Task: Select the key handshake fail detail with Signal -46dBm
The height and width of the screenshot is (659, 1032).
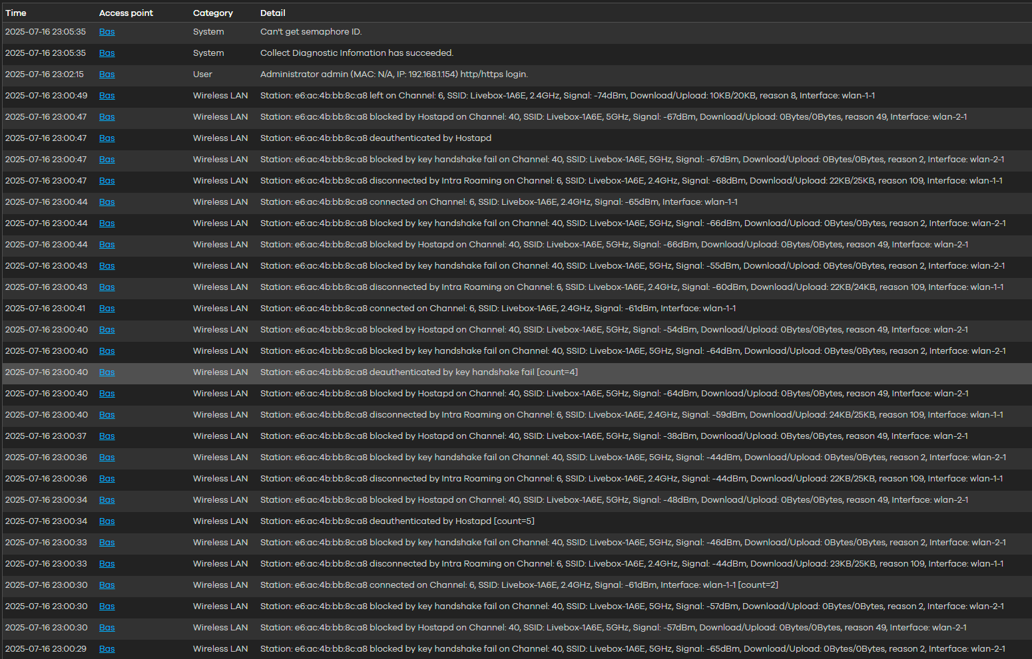Action: [x=633, y=542]
